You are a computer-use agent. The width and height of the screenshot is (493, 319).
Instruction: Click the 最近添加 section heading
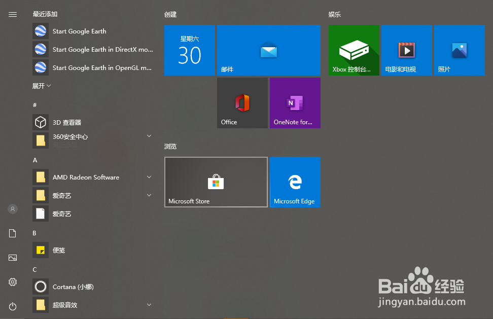click(x=45, y=14)
